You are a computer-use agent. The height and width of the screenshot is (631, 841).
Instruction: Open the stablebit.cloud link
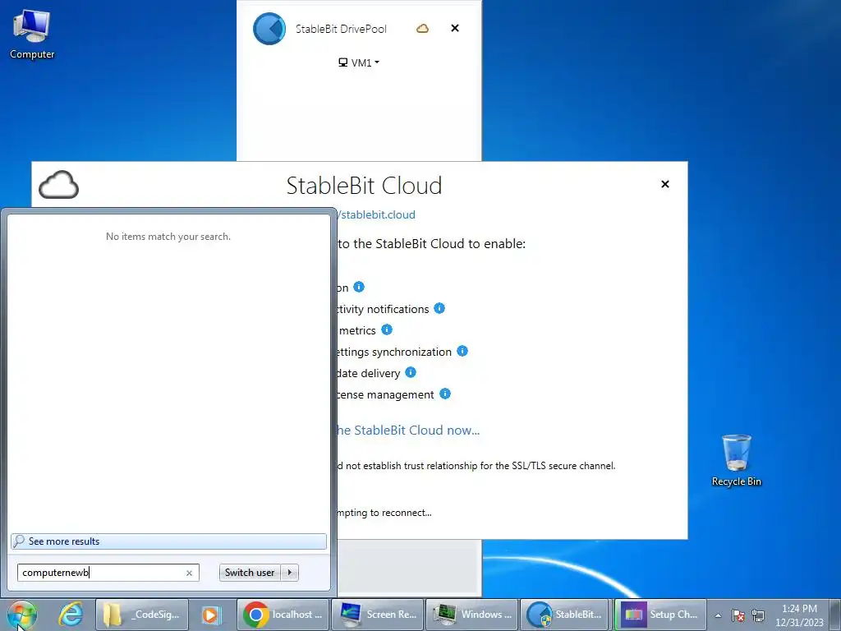[376, 214]
